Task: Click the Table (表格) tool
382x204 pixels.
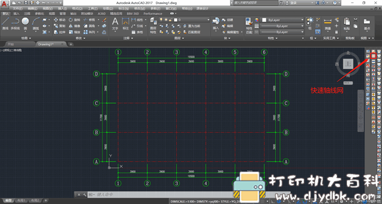Action: (137, 32)
